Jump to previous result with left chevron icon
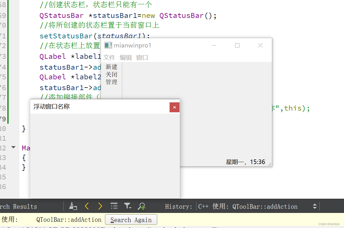 coord(87,206)
